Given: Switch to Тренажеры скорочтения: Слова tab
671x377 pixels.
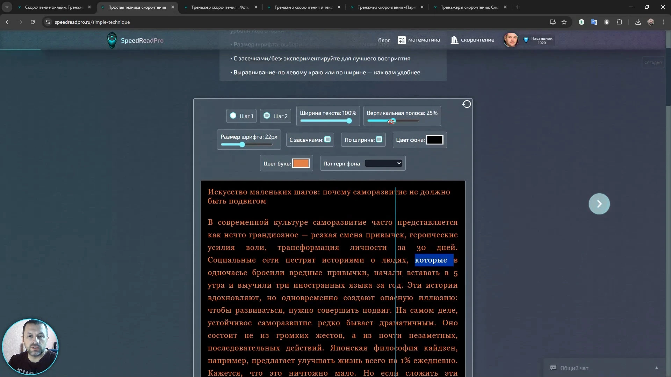Looking at the screenshot, I should coord(470,7).
